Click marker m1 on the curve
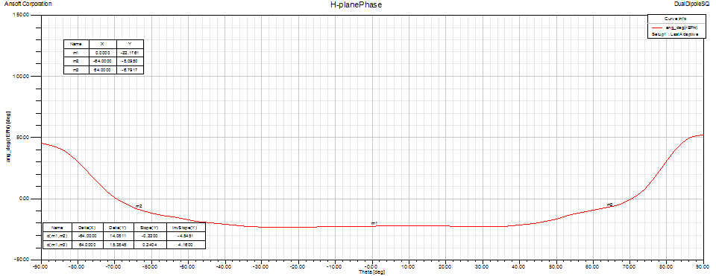 coord(374,224)
